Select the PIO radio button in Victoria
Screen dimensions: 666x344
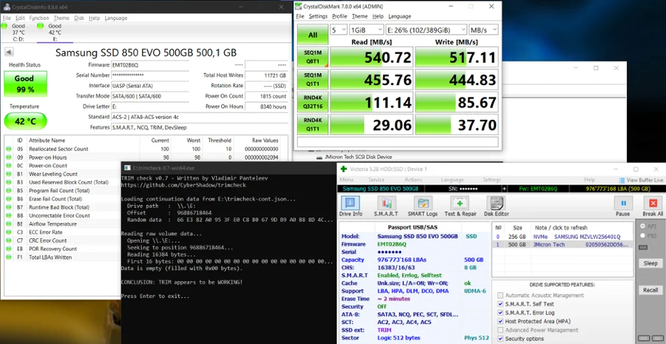point(643,236)
